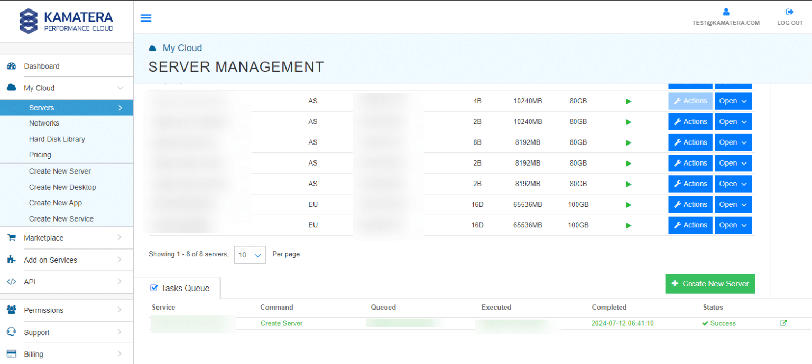812x364 pixels.
Task: Click the Billing card icon
Action: (11, 353)
